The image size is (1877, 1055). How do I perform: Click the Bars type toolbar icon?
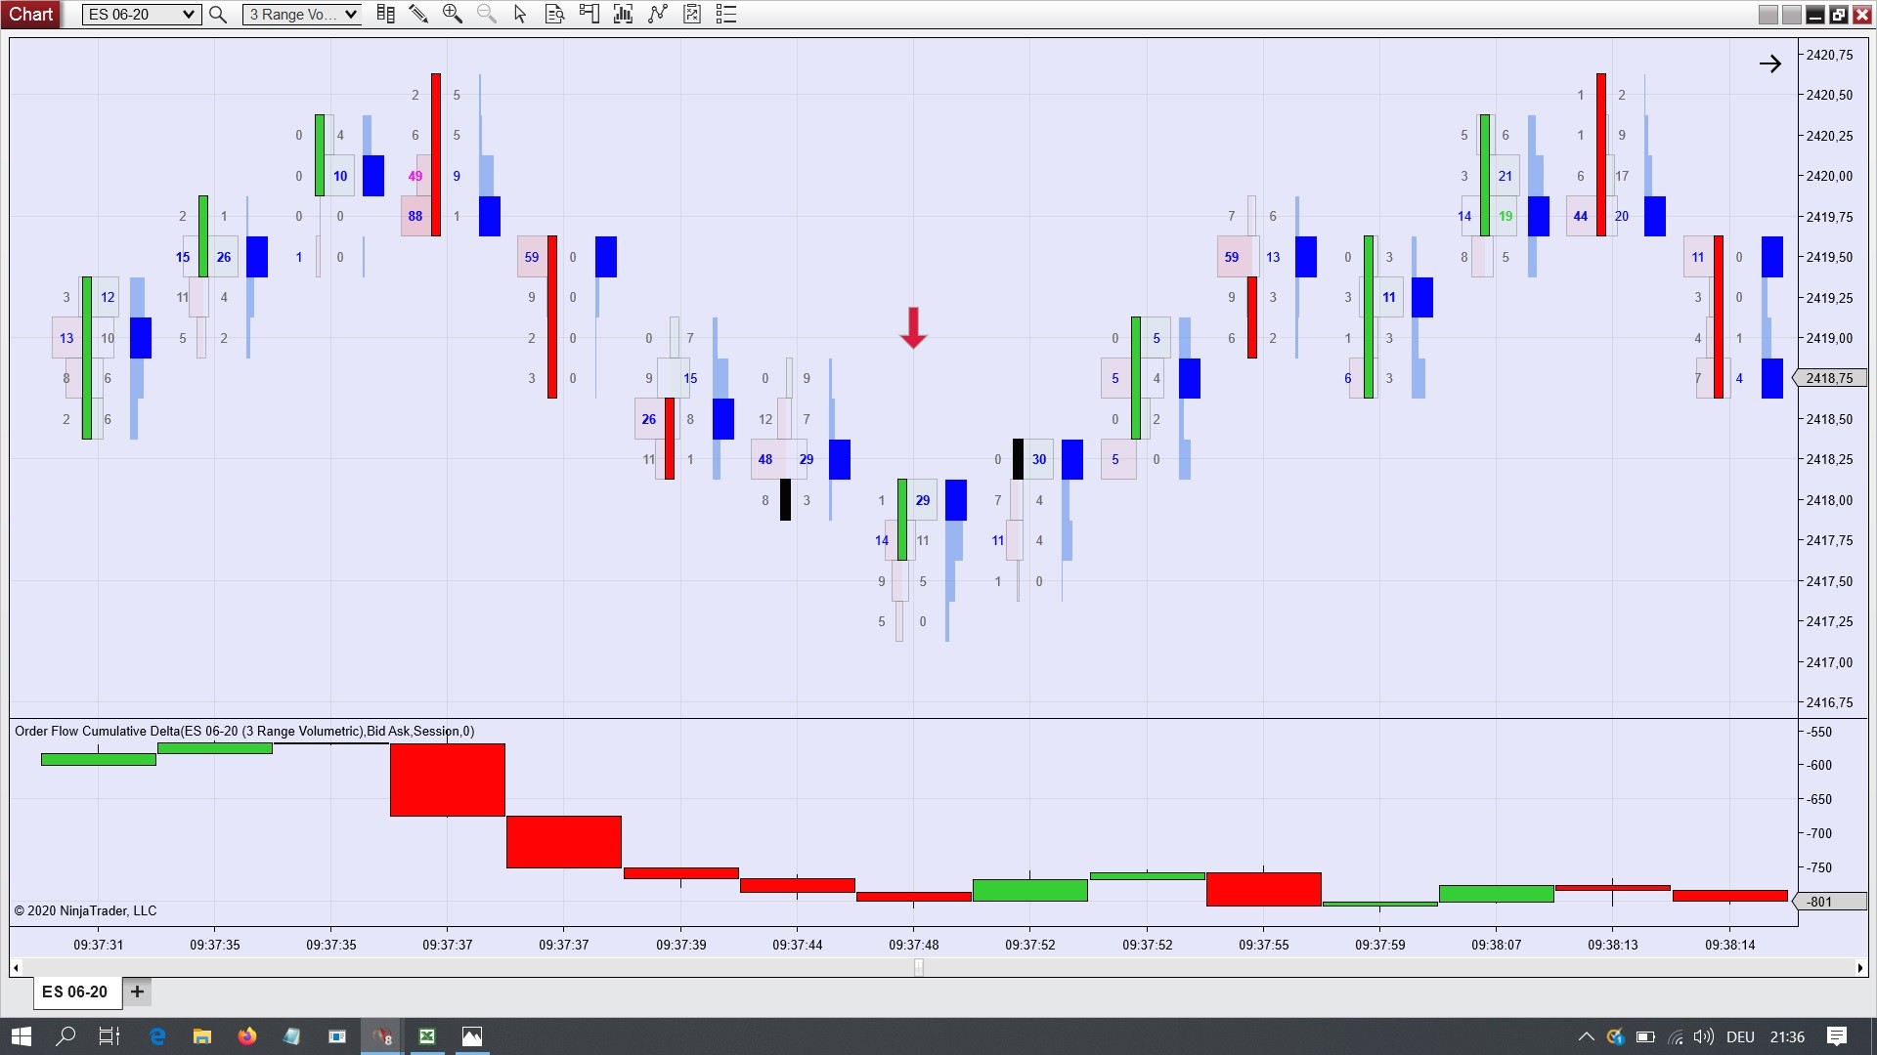[x=386, y=15]
